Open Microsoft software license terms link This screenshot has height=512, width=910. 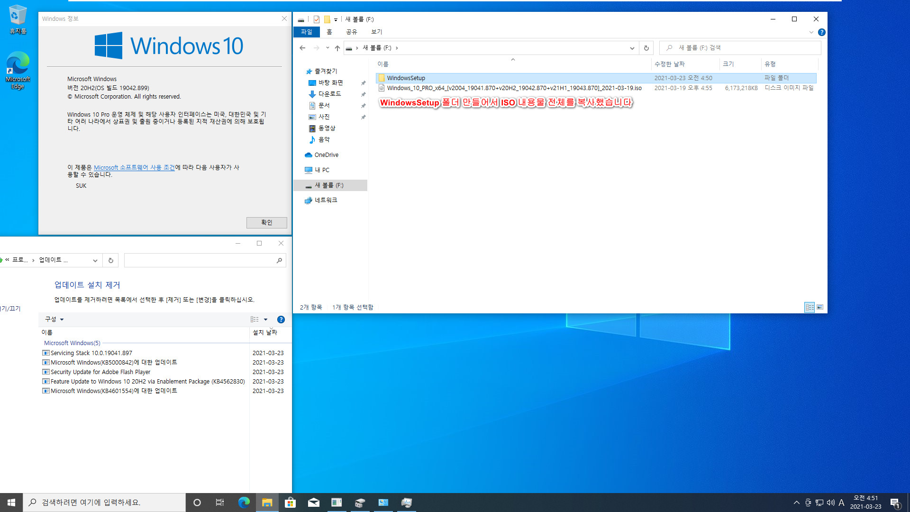pos(134,167)
